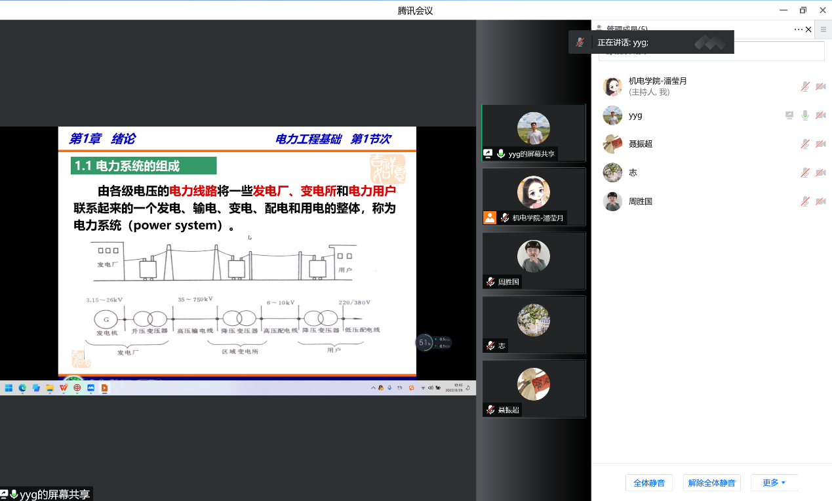Select 聂振超's video tile thumbnail
832x501 pixels.
[533, 389]
